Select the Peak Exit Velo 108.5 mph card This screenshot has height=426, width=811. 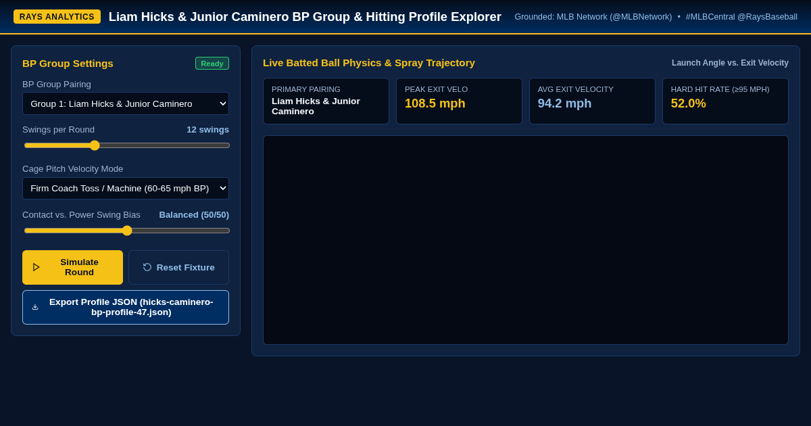pos(459,101)
